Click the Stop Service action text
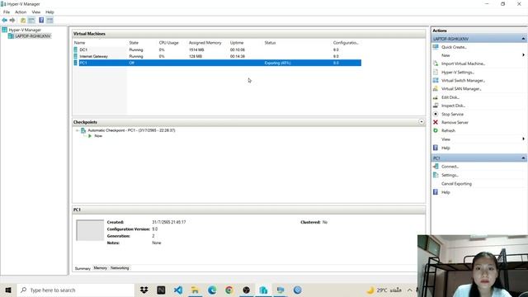This screenshot has width=528, height=297. coord(452,115)
